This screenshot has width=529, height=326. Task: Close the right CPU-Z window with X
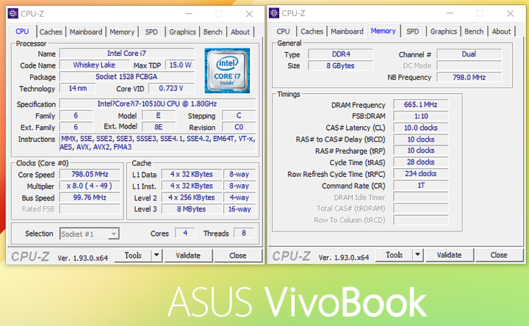pyautogui.click(x=511, y=13)
